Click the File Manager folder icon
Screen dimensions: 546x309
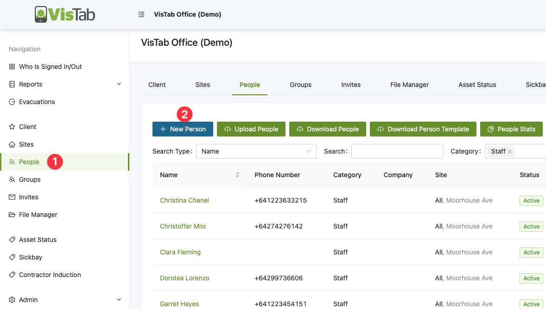pos(12,215)
